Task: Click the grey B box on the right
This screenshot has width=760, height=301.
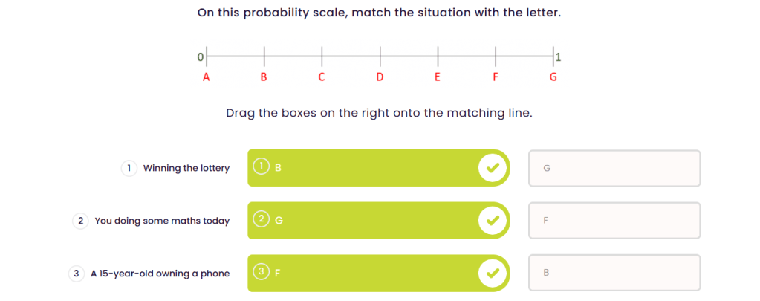Action: [x=614, y=273]
